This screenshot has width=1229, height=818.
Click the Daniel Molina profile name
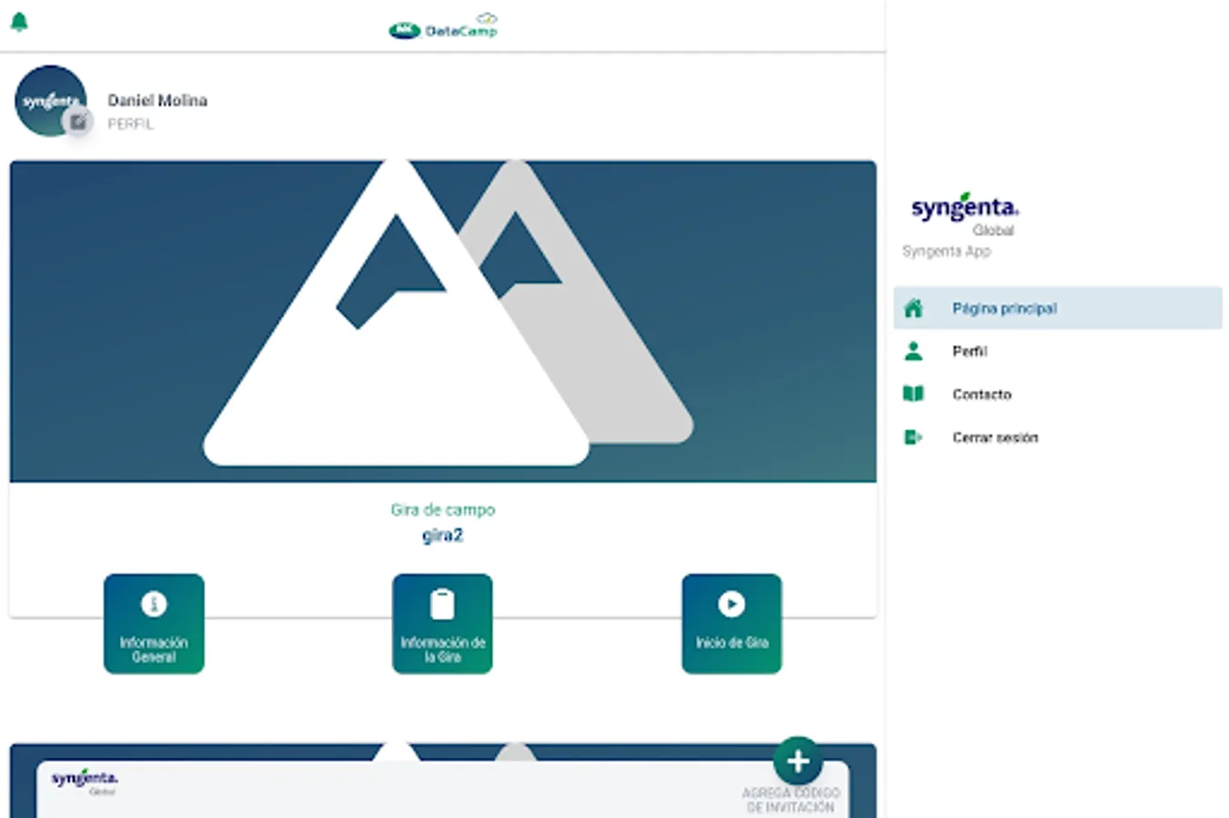coord(157,100)
